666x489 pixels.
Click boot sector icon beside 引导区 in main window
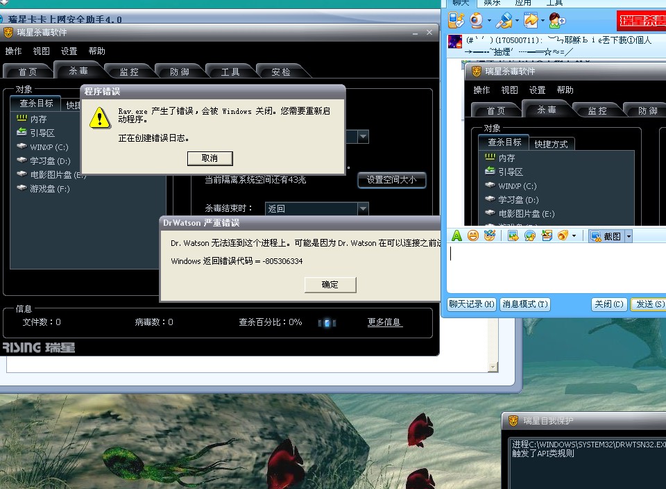click(x=22, y=132)
